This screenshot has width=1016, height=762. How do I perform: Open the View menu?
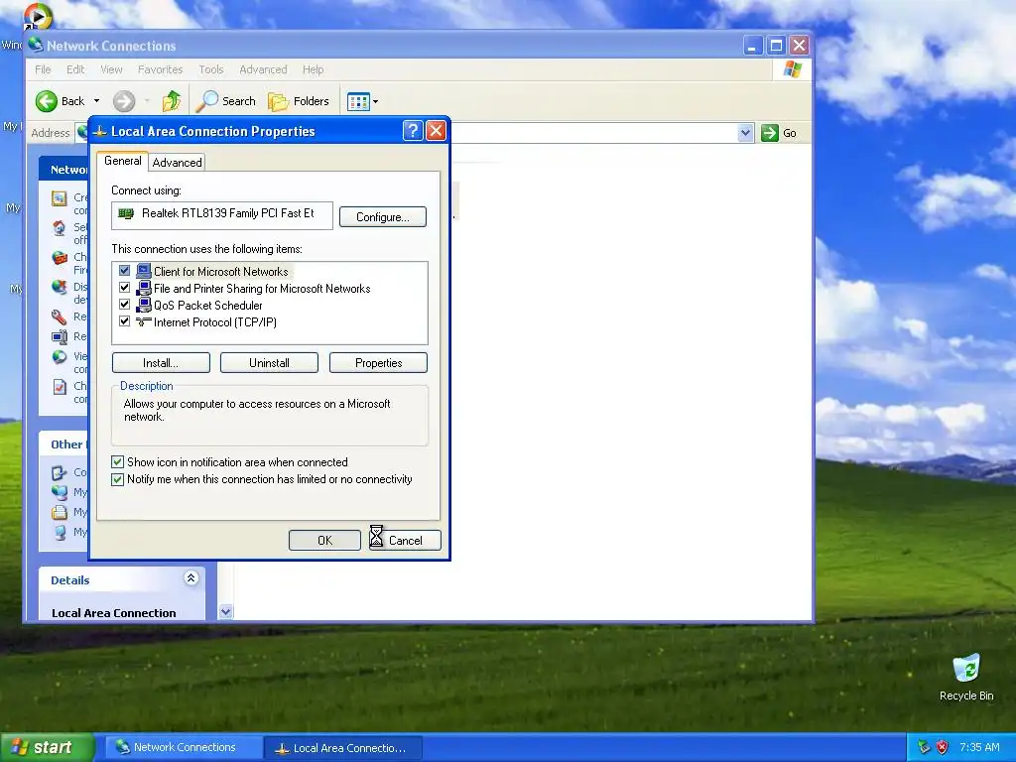pyautogui.click(x=111, y=69)
